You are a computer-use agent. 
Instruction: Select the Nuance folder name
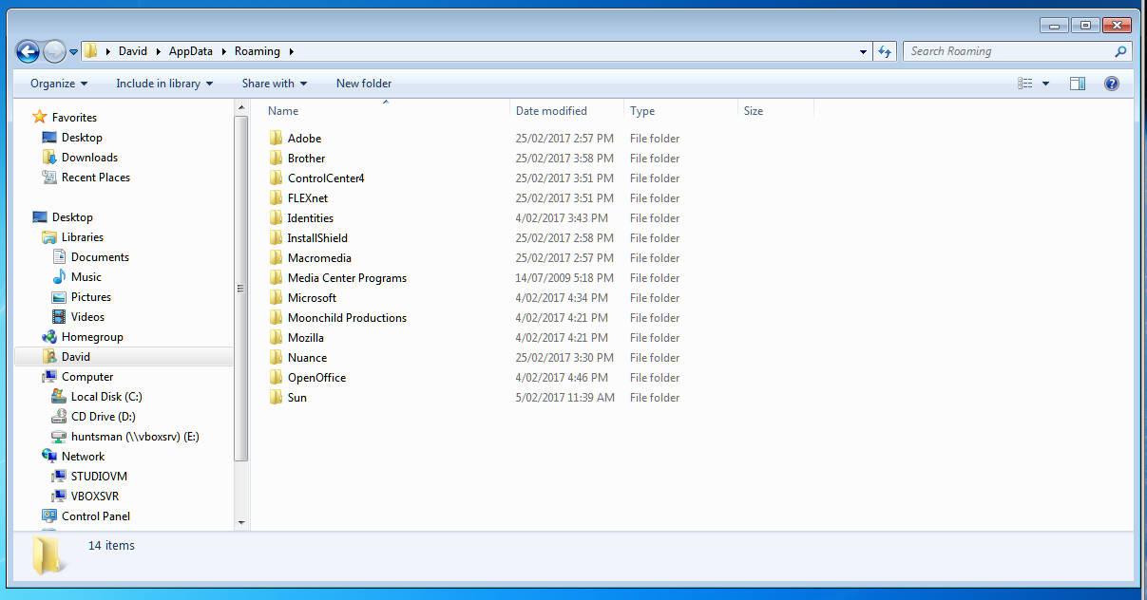[307, 358]
